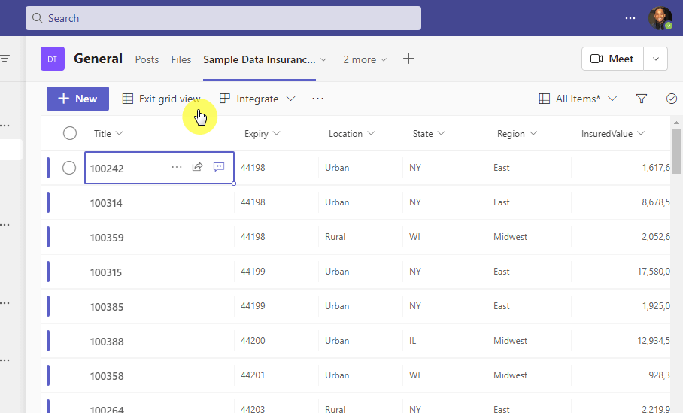The image size is (683, 413).
Task: Toggle select all rows circle
Action: coord(70,133)
